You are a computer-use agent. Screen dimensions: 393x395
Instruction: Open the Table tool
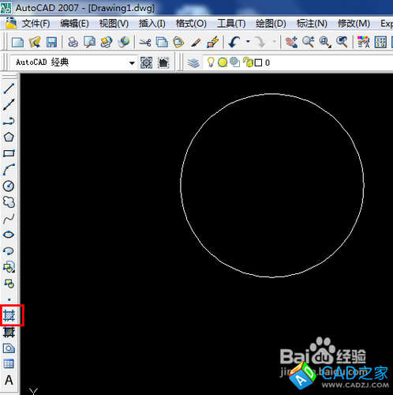pyautogui.click(x=9, y=364)
